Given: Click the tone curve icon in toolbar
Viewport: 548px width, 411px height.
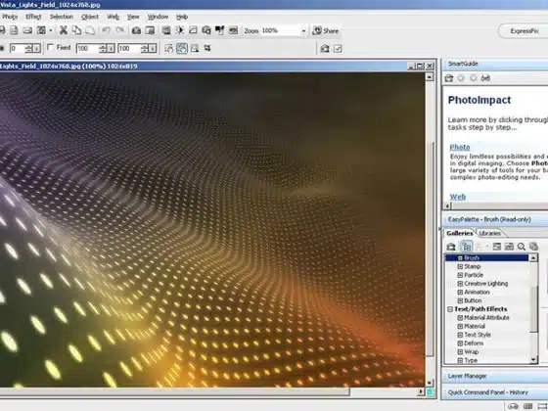Looking at the screenshot, I should [194, 30].
